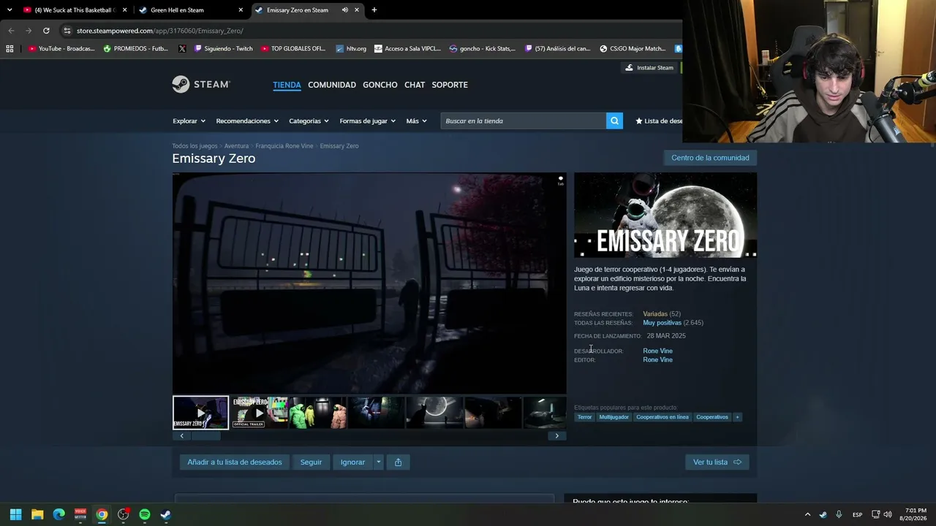Click the screenshot strip scrollbar handle
This screenshot has width=936, height=526.
205,436
